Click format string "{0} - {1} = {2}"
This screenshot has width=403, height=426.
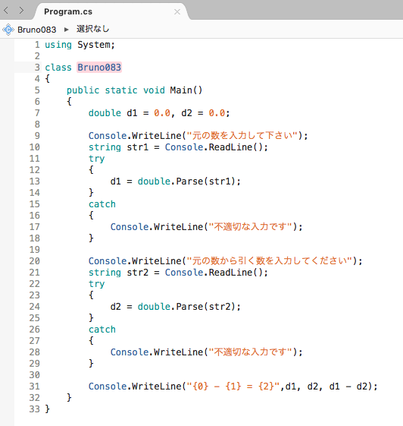point(233,386)
